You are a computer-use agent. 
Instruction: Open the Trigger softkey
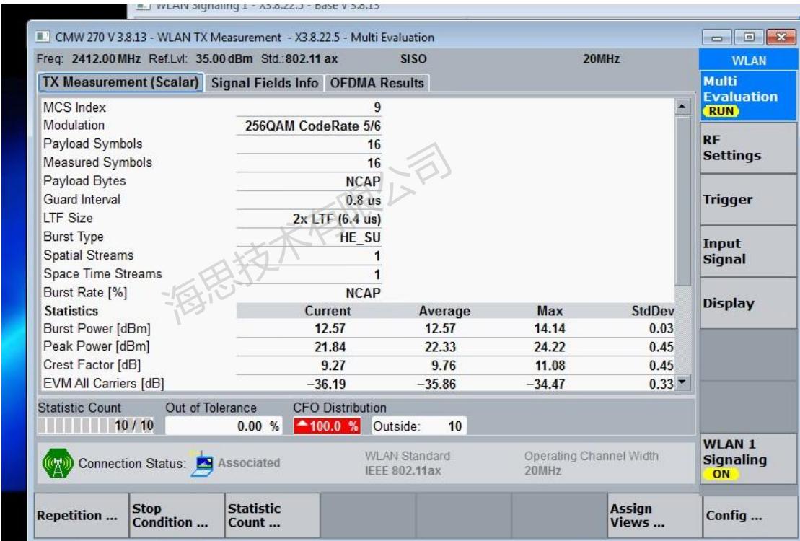coord(748,200)
